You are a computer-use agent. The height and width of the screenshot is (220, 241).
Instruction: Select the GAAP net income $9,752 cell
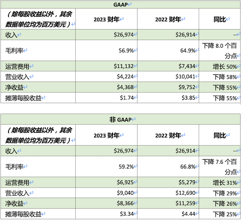(x=168, y=87)
